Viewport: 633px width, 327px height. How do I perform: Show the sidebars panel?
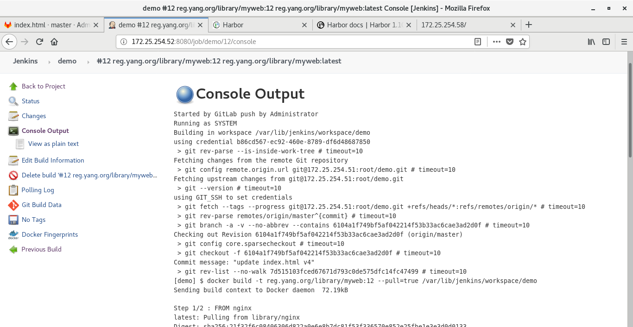click(606, 42)
